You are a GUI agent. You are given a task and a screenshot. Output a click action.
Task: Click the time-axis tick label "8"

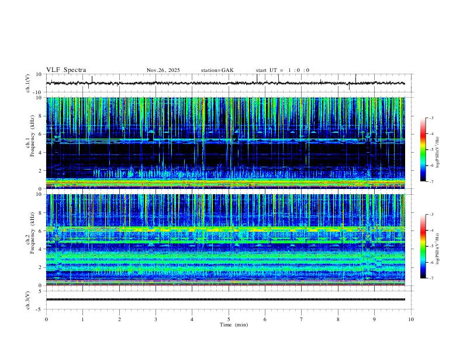click(338, 319)
